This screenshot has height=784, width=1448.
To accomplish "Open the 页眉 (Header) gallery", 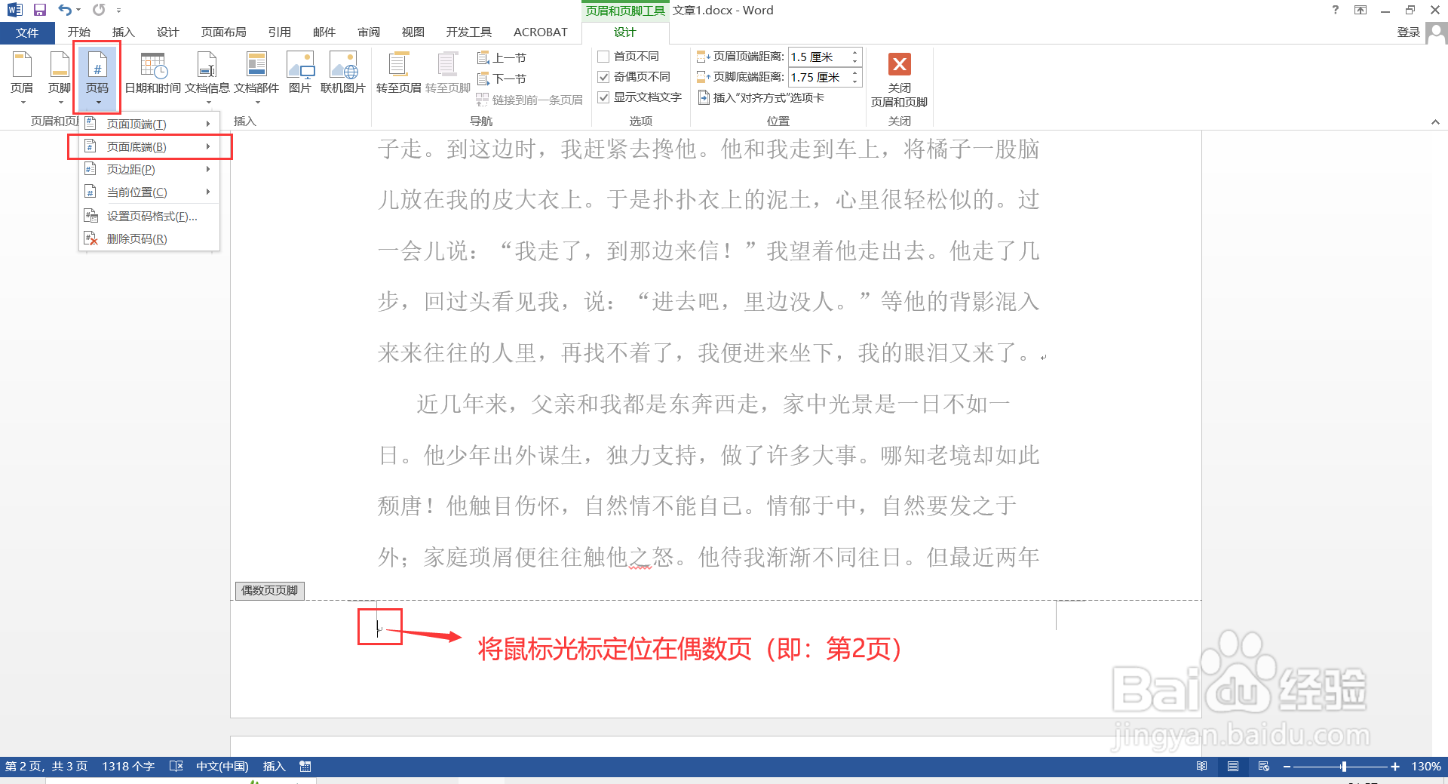I will coord(22,75).
